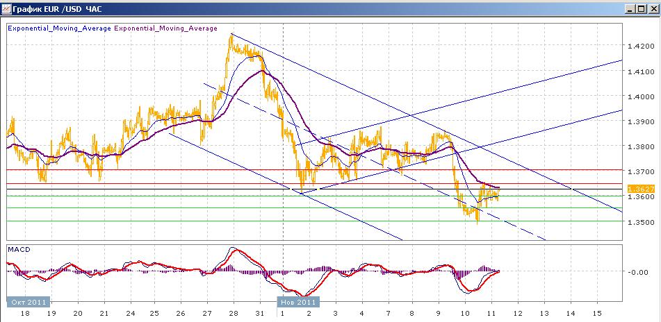
Task: Click date 1 on the time axis
Action: pos(281,314)
